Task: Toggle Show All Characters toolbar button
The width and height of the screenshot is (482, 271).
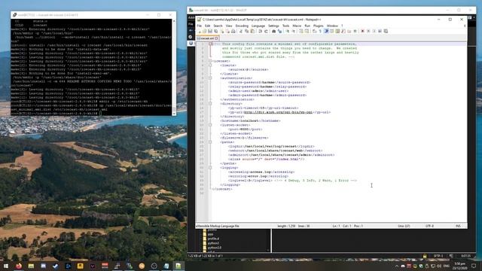Action: coord(320,31)
